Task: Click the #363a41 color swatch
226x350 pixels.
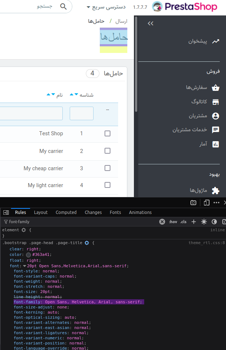Action: coord(28,255)
